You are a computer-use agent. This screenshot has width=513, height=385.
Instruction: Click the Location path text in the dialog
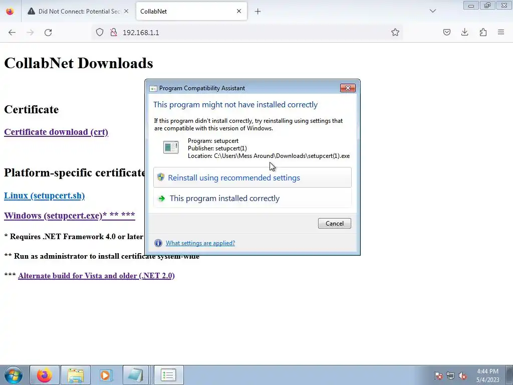[x=269, y=156]
